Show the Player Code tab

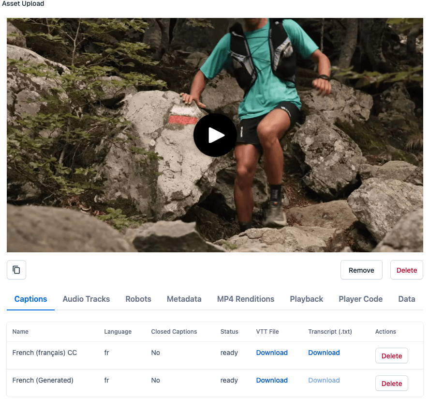coord(361,299)
